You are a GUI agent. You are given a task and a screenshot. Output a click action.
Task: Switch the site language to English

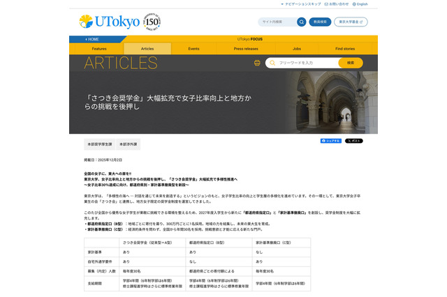[362, 4]
